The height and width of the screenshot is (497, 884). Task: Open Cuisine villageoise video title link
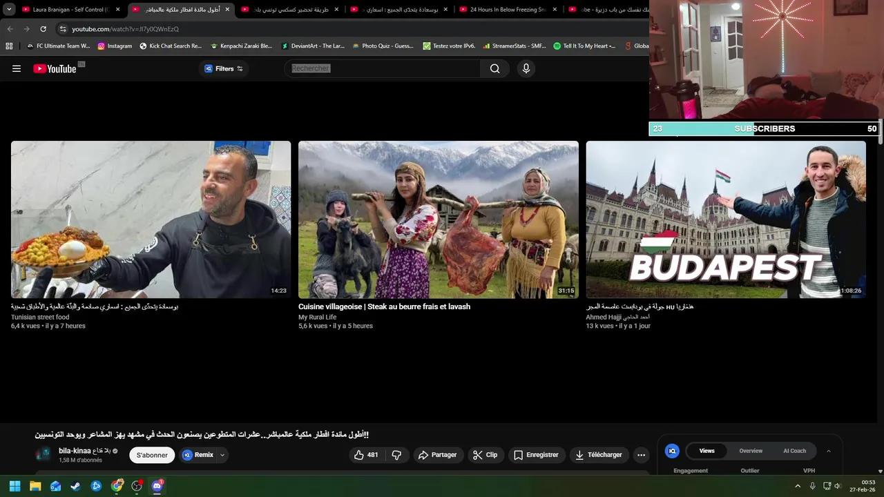tap(384, 306)
